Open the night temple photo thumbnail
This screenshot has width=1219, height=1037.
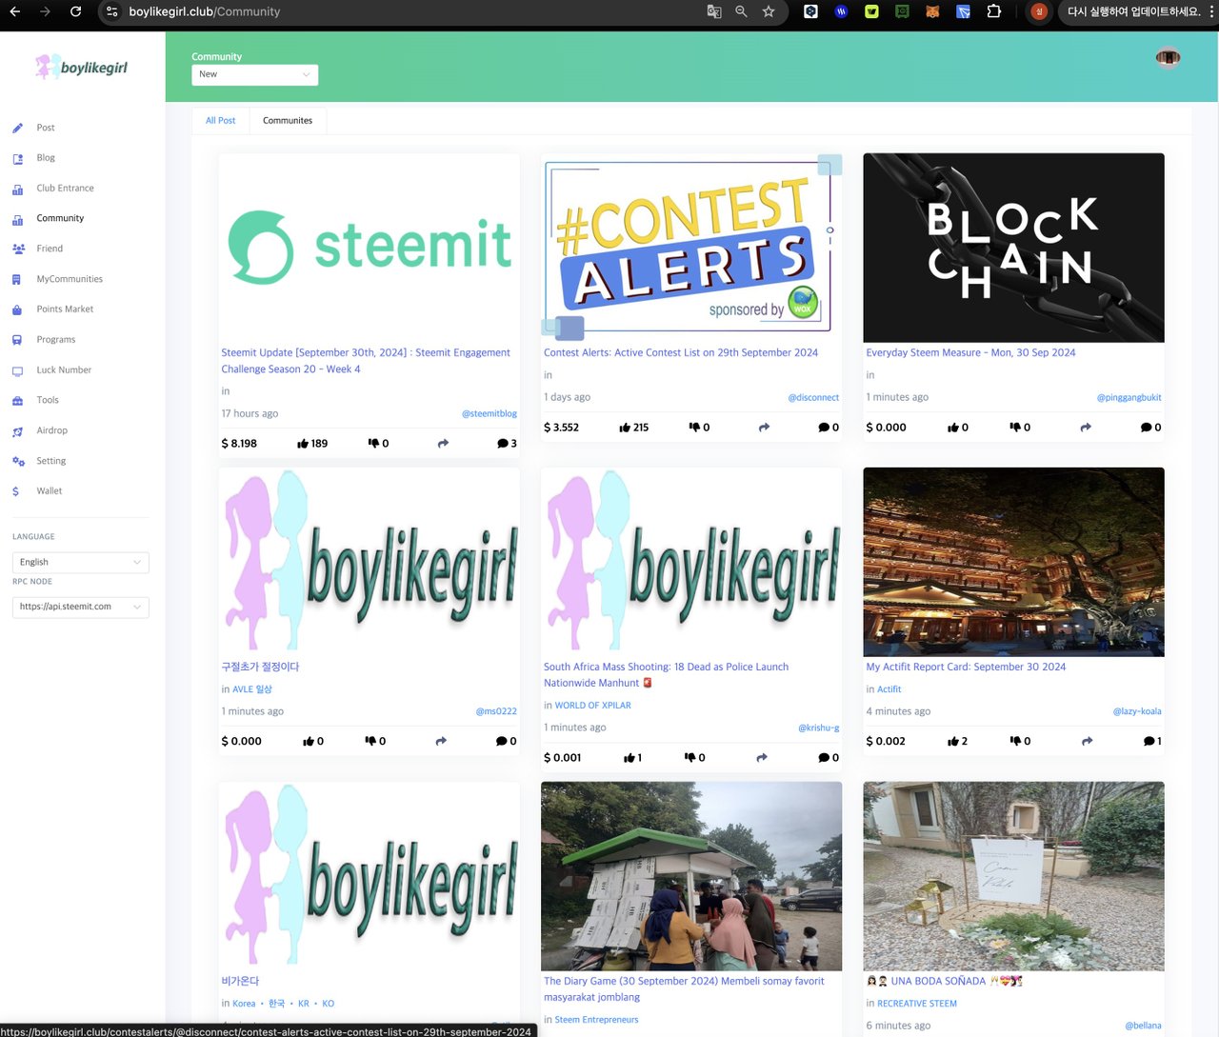pos(1013,562)
